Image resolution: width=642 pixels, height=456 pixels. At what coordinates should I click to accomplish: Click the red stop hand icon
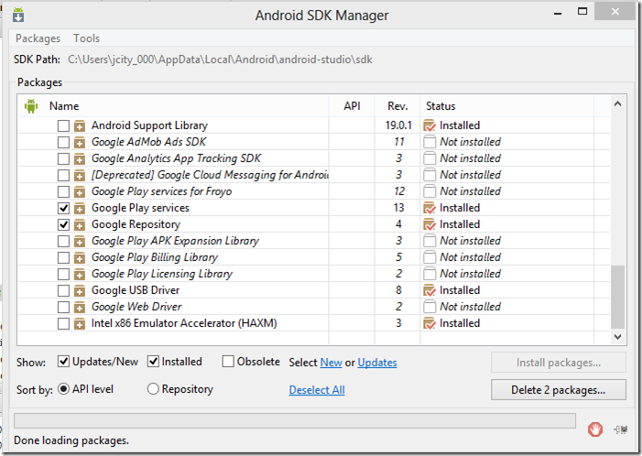click(x=595, y=429)
